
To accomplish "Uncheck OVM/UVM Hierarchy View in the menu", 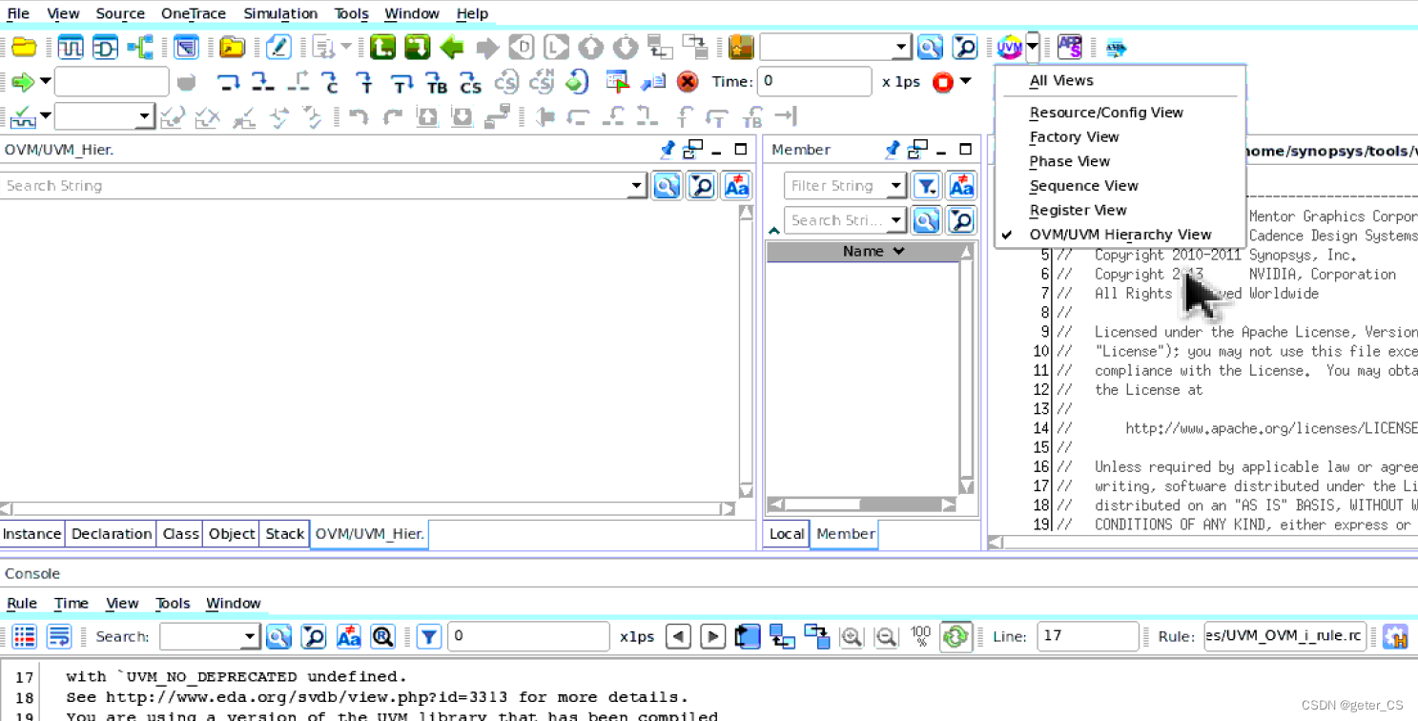I will click(x=1120, y=235).
